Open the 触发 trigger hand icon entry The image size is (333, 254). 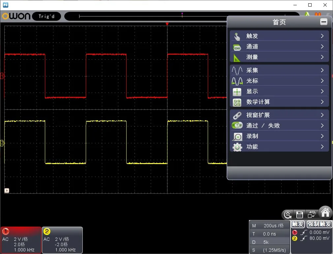coord(237,36)
